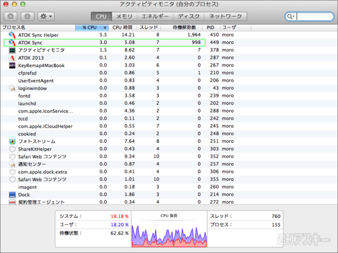This screenshot has height=253, width=338.
Task: Select the com.apple.iCloudHelper row
Action: pyautogui.click(x=169, y=126)
